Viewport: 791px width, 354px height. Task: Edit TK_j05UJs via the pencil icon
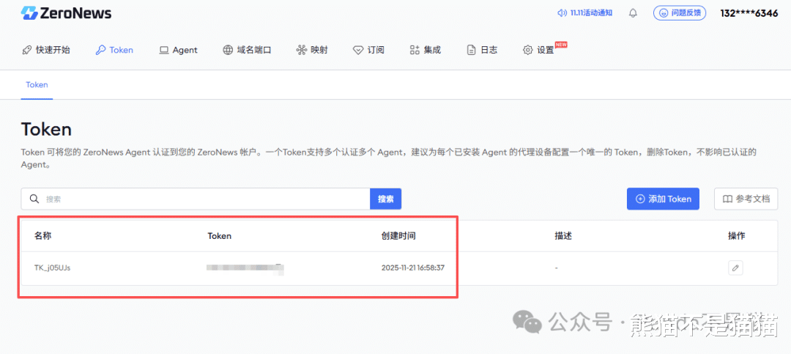click(x=735, y=268)
